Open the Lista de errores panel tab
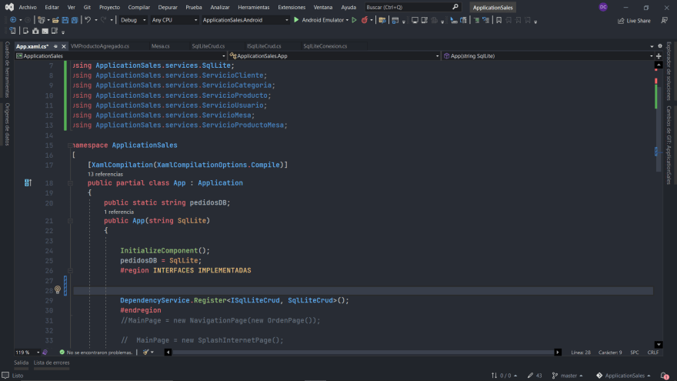 [x=52, y=363]
